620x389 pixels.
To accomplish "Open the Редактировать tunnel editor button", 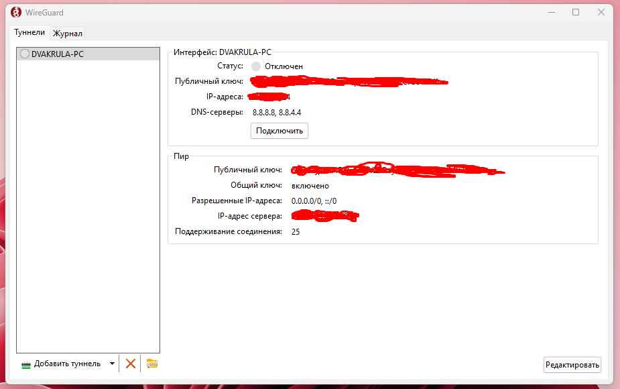I will click(x=572, y=364).
